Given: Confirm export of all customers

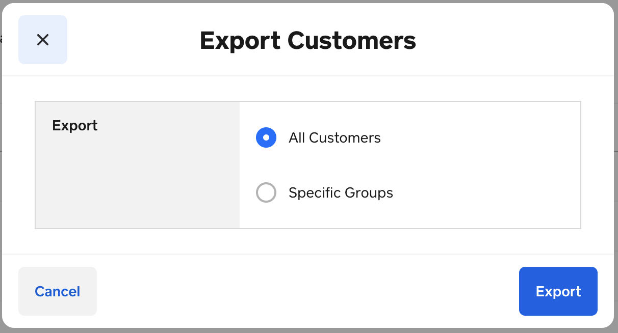Looking at the screenshot, I should point(558,291).
